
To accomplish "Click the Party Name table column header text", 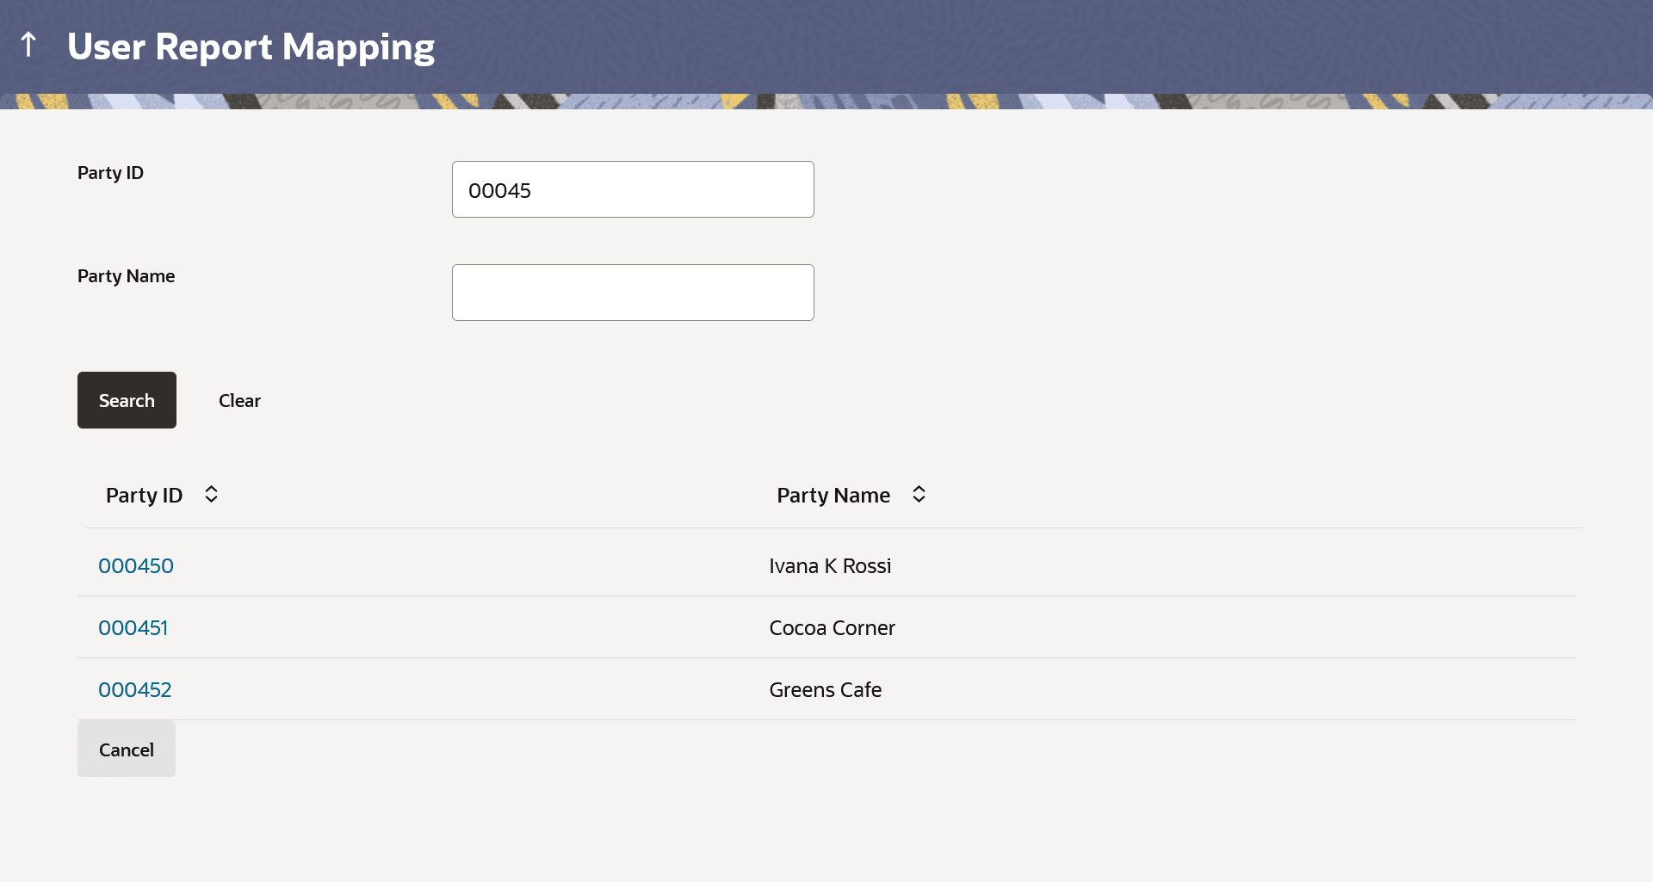I will [833, 496].
